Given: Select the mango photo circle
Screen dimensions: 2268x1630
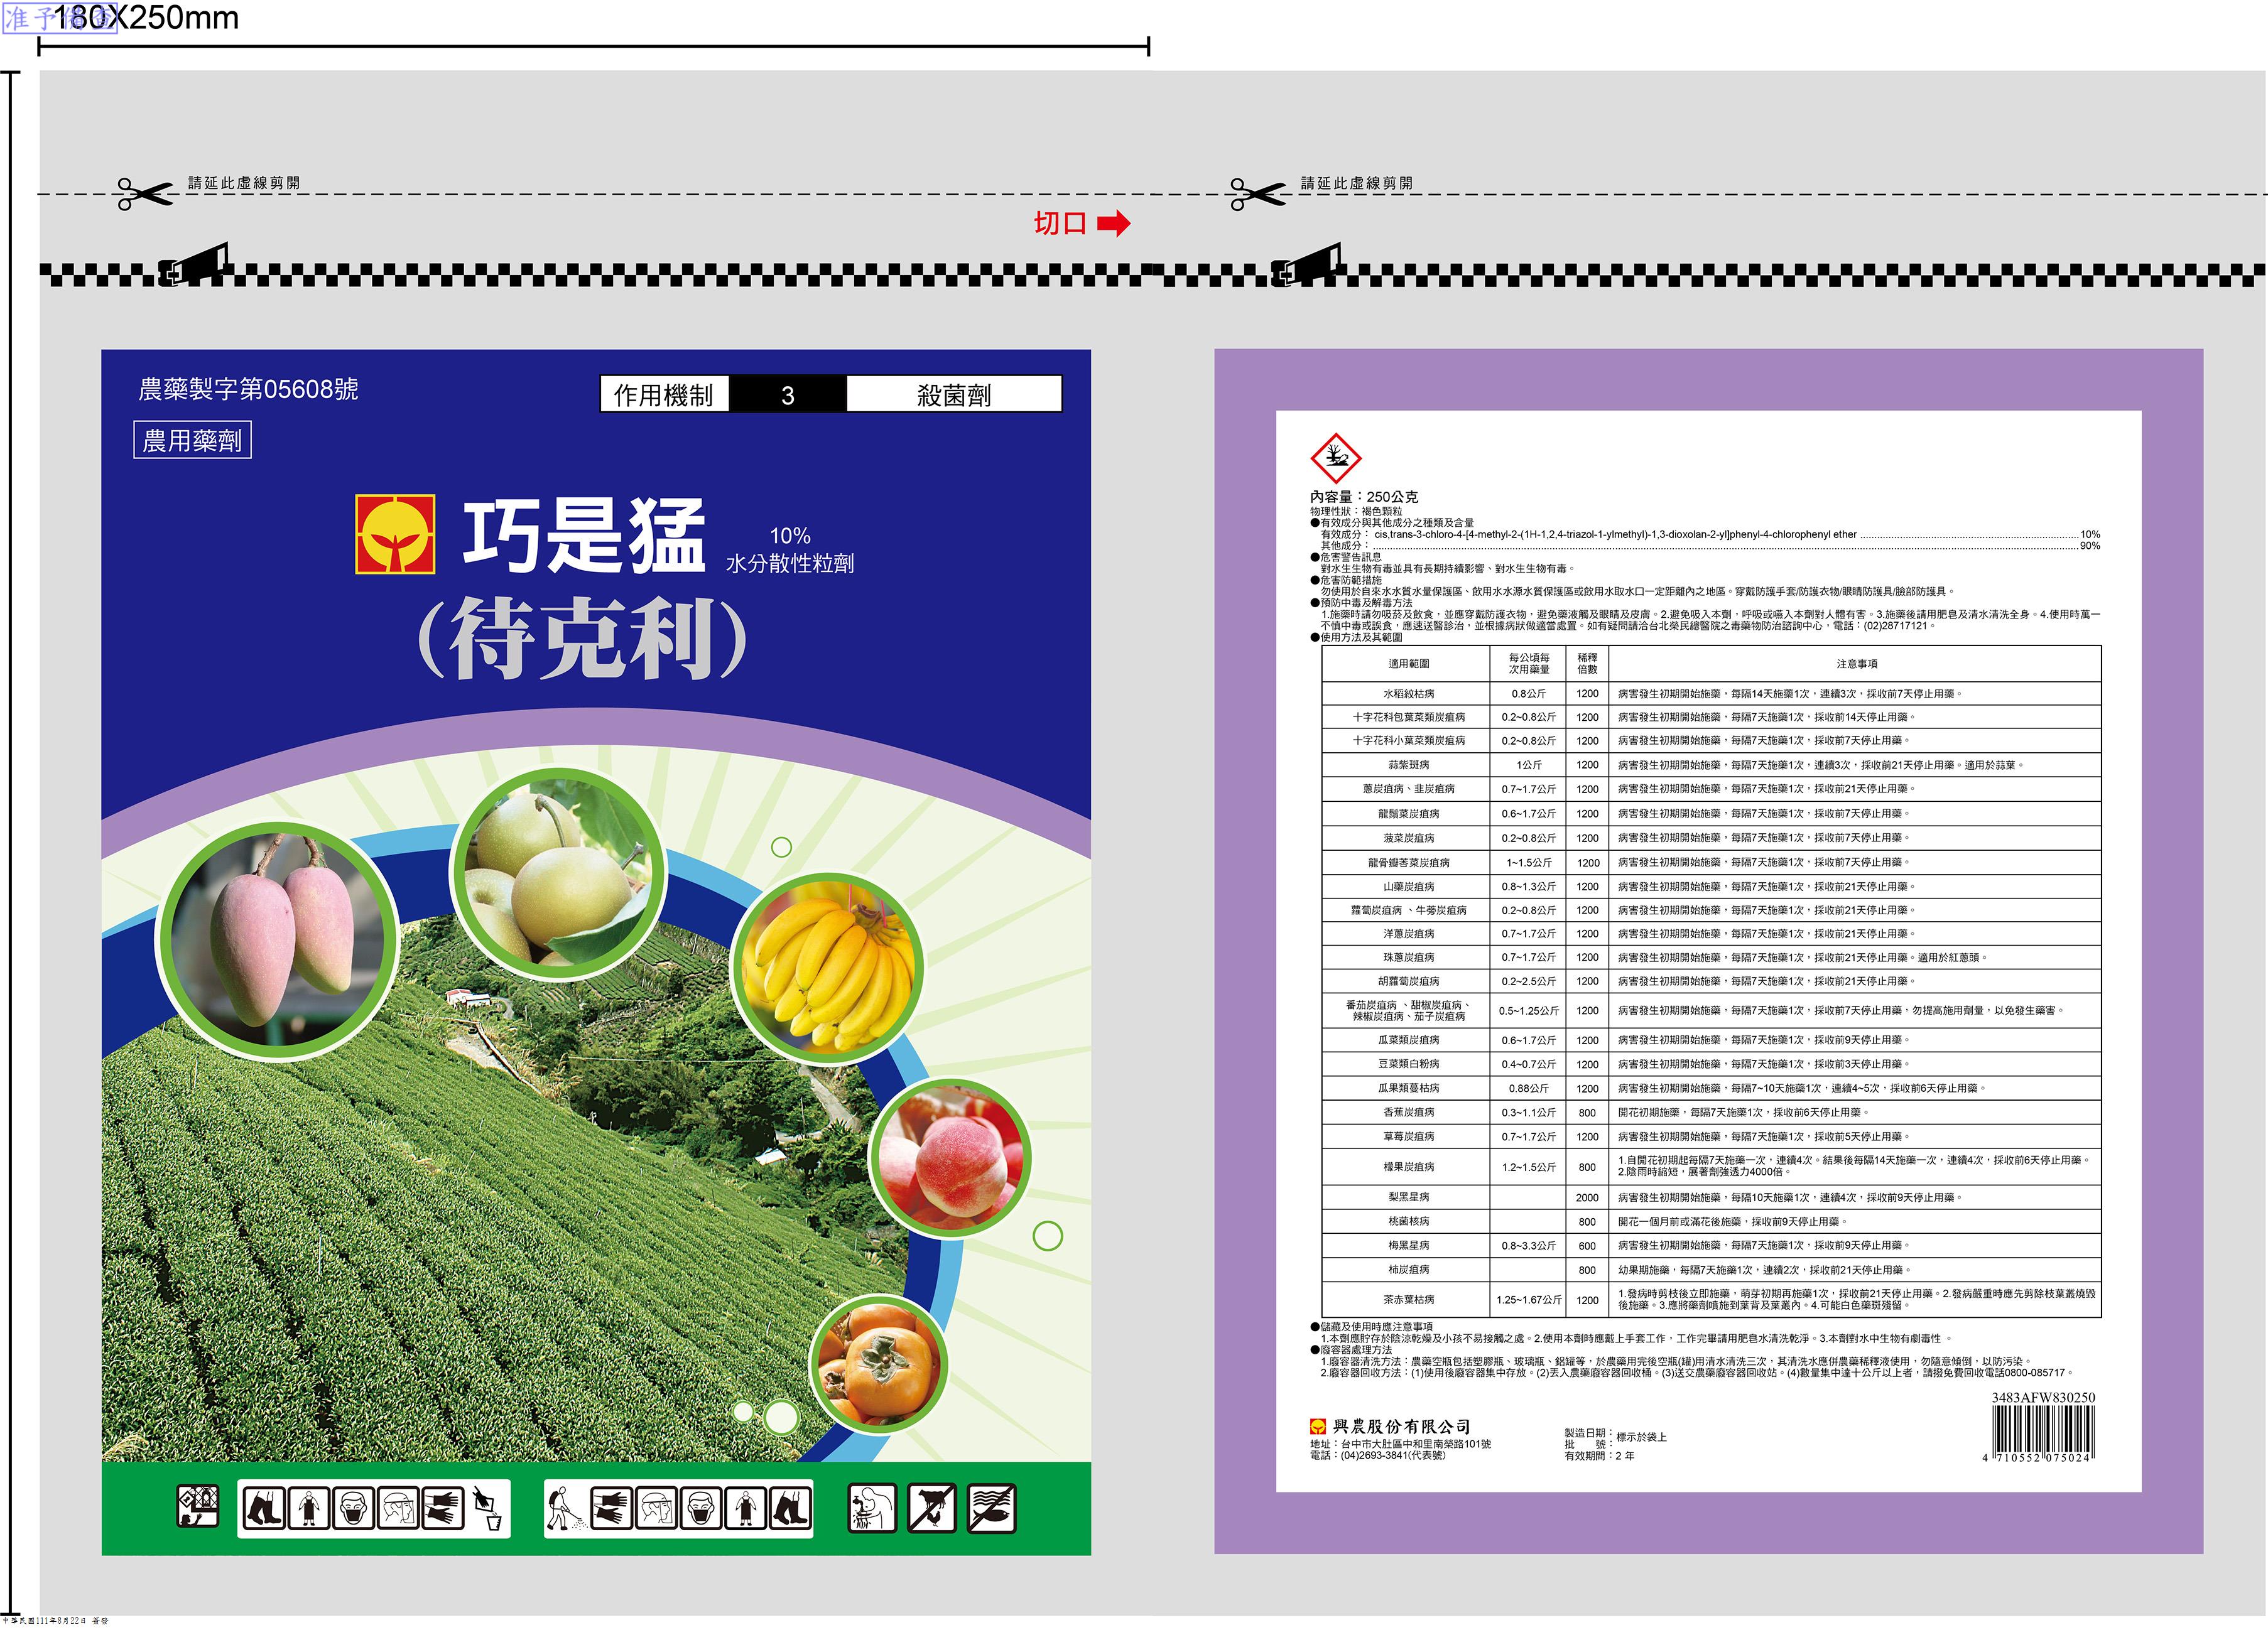Looking at the screenshot, I should [x=278, y=941].
